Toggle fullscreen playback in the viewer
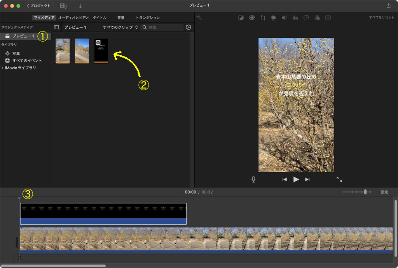This screenshot has width=398, height=268. click(339, 179)
